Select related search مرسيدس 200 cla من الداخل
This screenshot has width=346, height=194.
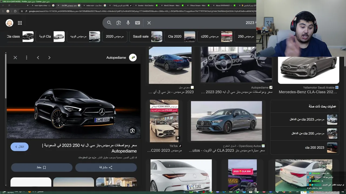[305, 133]
